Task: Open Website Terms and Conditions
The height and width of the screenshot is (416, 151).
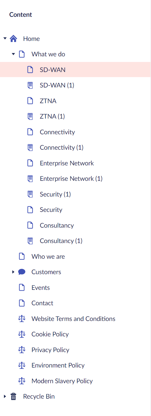Action: (73, 319)
